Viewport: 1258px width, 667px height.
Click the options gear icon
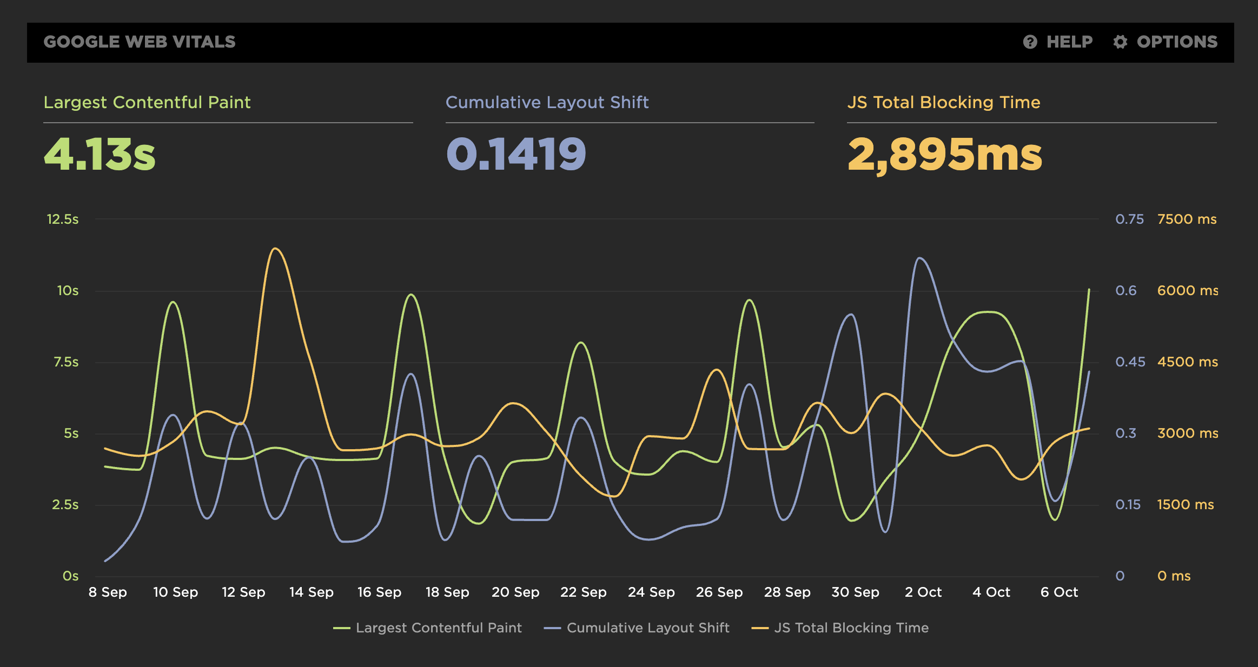point(1120,42)
